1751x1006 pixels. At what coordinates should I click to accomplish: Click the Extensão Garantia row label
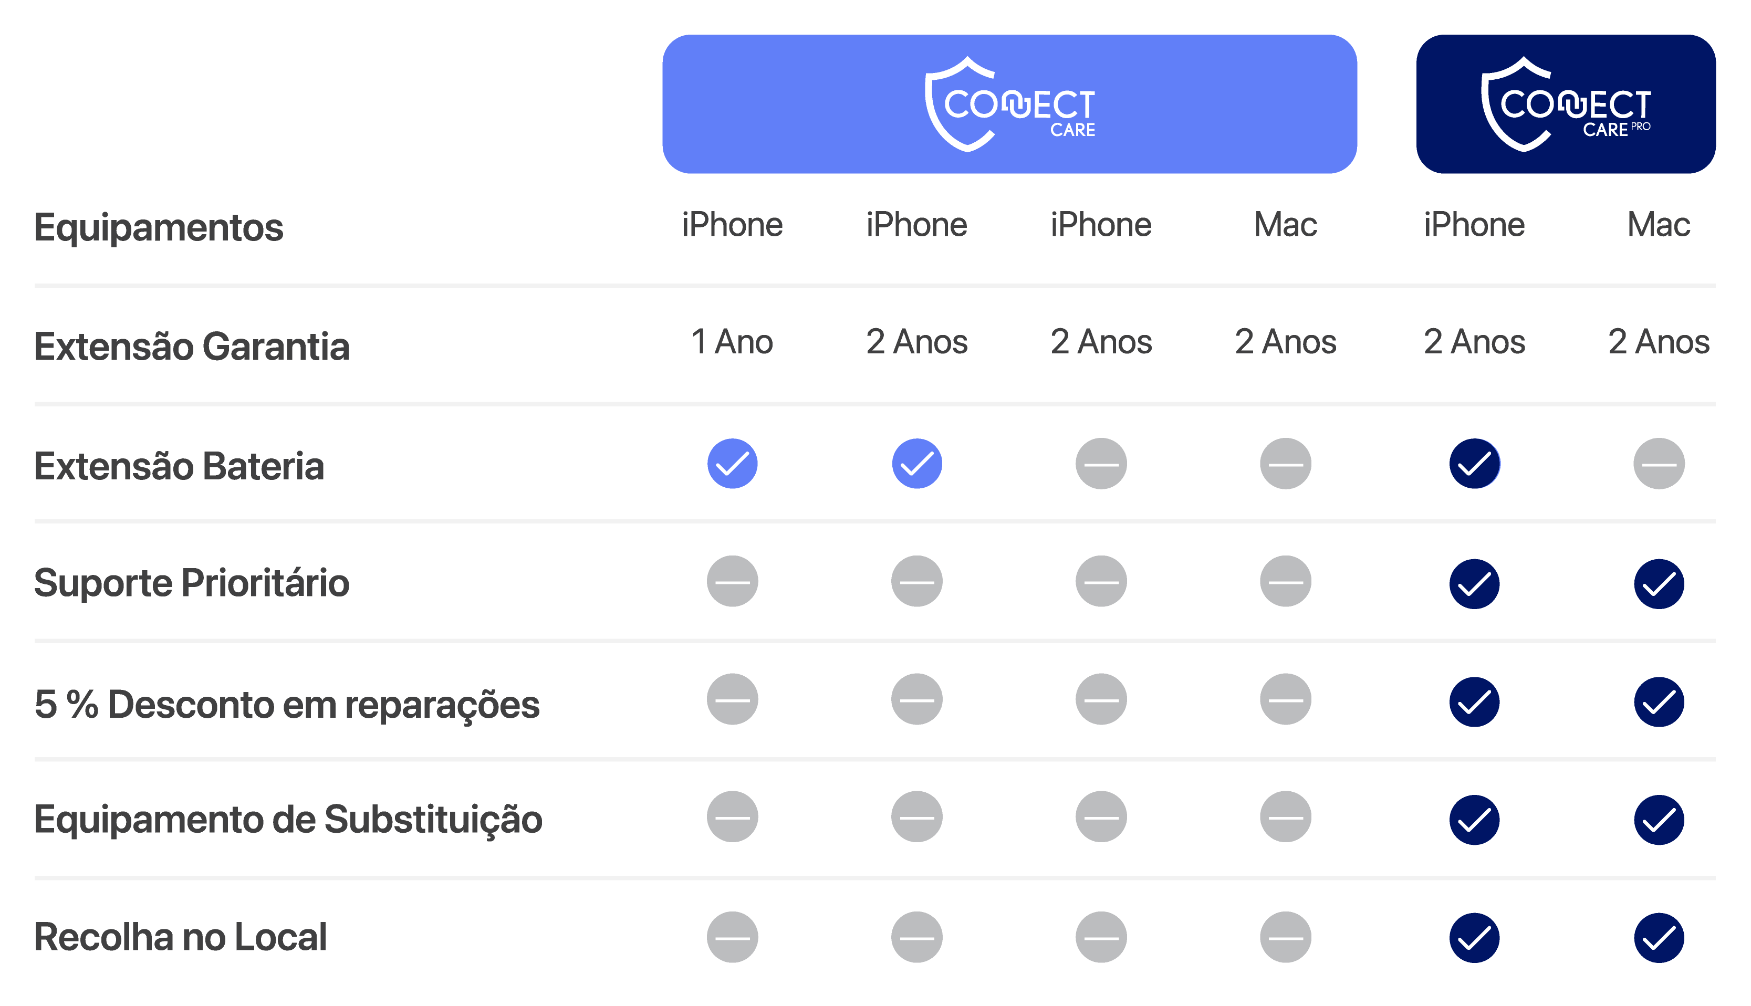[x=191, y=346]
